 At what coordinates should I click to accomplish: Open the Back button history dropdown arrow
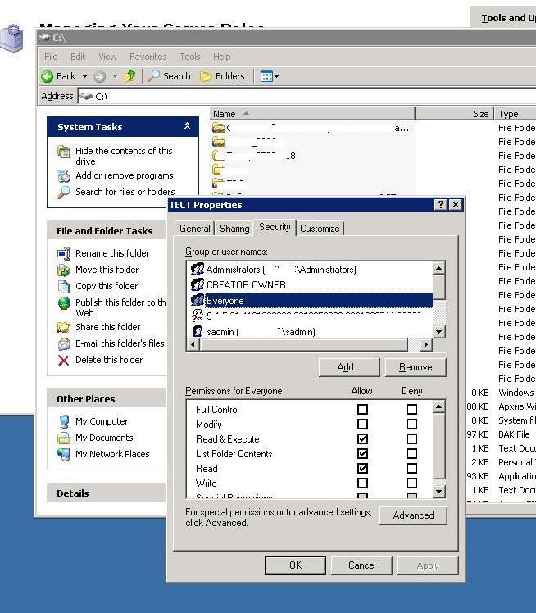click(x=83, y=76)
